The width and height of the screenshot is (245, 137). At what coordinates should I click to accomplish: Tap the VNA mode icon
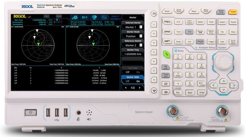(95, 17)
